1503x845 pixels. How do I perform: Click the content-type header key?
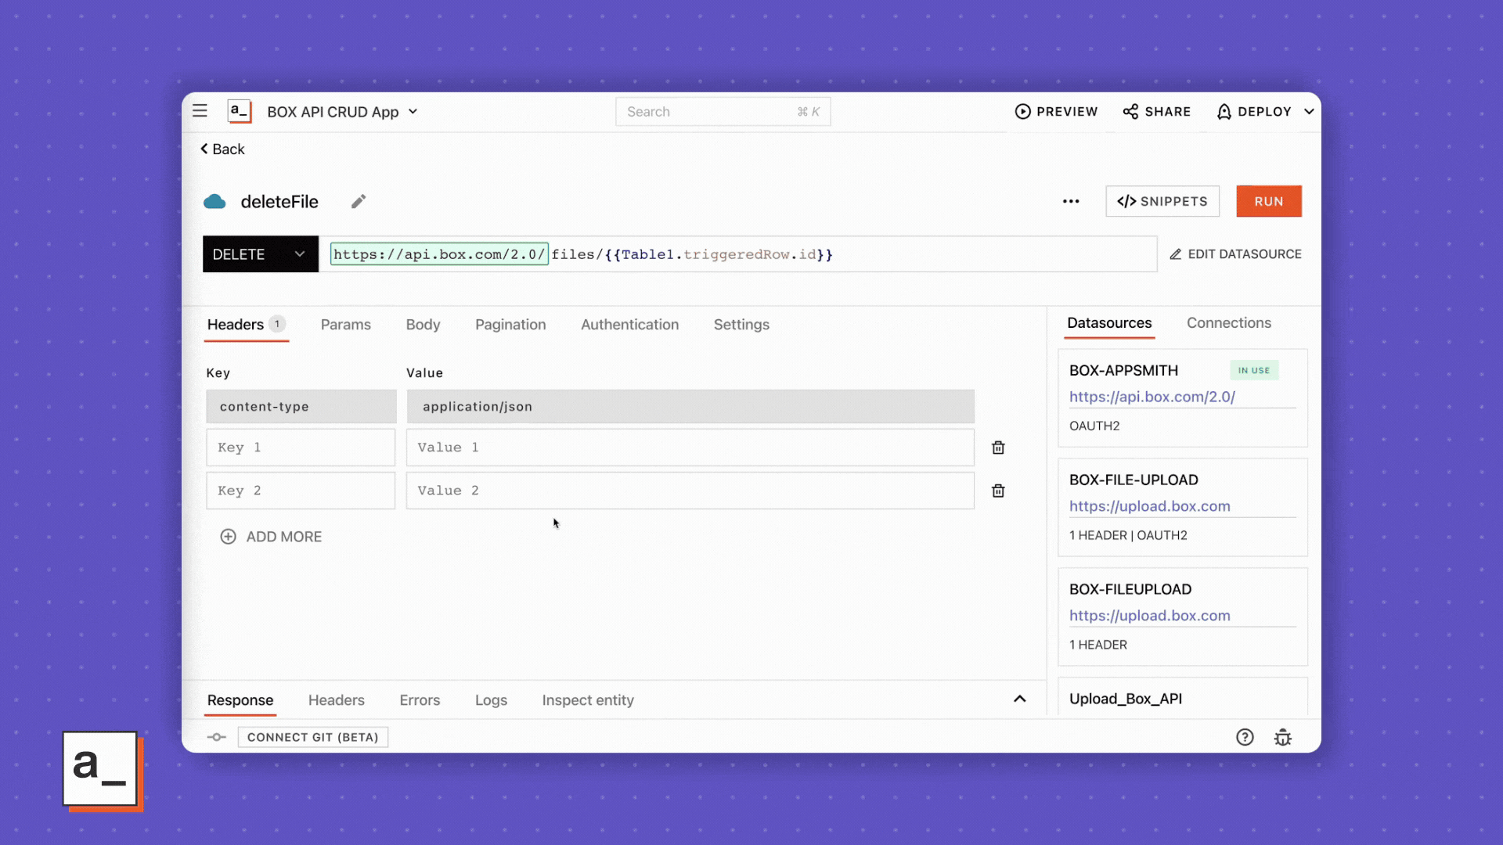click(x=301, y=407)
